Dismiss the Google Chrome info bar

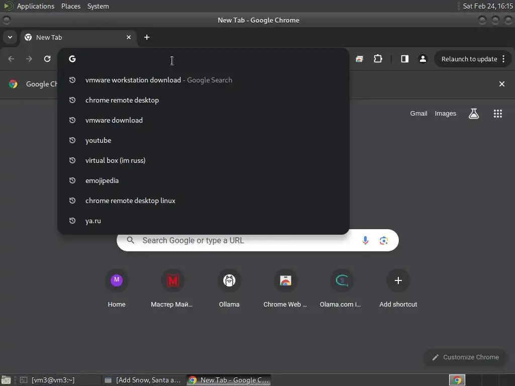(502, 84)
